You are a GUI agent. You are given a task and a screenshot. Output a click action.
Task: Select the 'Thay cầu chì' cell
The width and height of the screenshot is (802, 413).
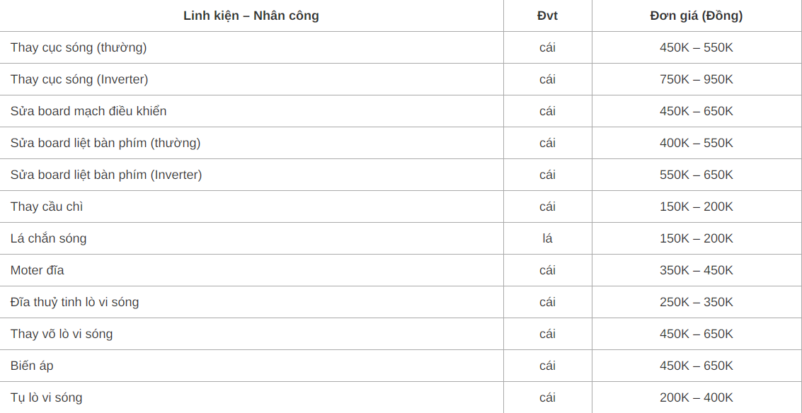tap(251, 206)
